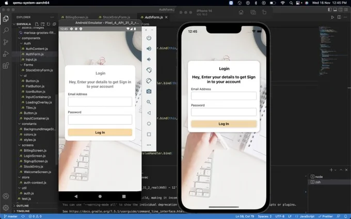The height and width of the screenshot is (219, 351).
Task: Open Spotlight search in the menu bar
Action: tap(291, 3)
